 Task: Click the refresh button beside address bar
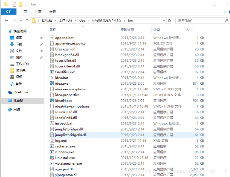pyautogui.click(x=169, y=21)
